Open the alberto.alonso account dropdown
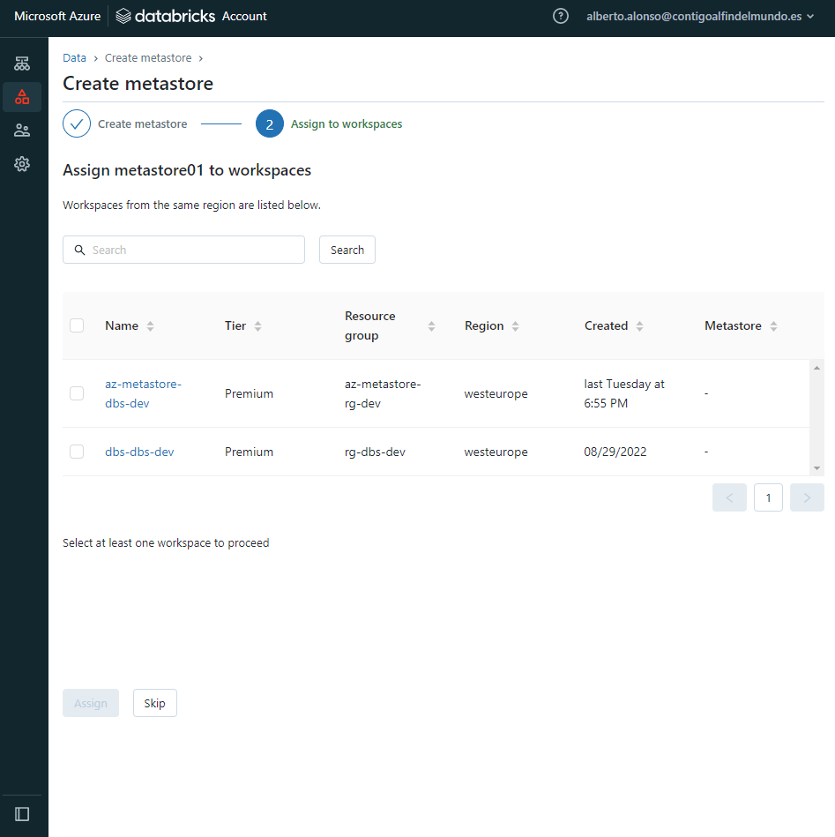Image resolution: width=835 pixels, height=837 pixels. [700, 16]
